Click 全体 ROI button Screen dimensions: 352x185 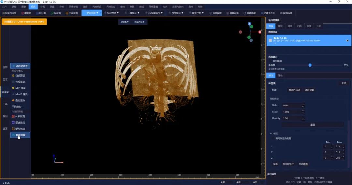pyautogui.click(x=275, y=164)
